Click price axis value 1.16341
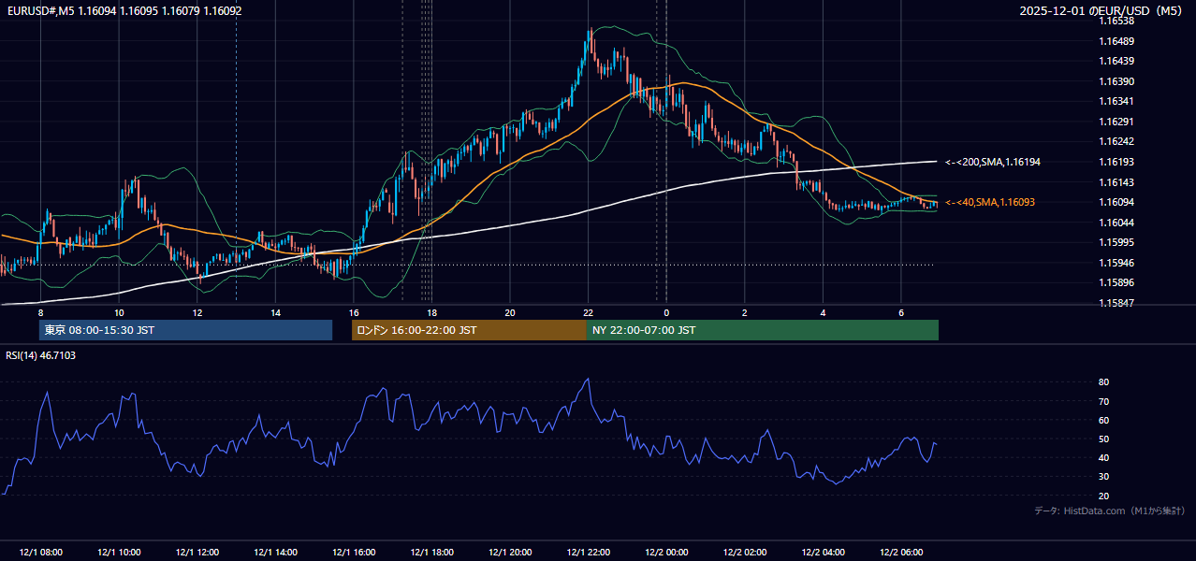1196x561 pixels. click(1116, 101)
